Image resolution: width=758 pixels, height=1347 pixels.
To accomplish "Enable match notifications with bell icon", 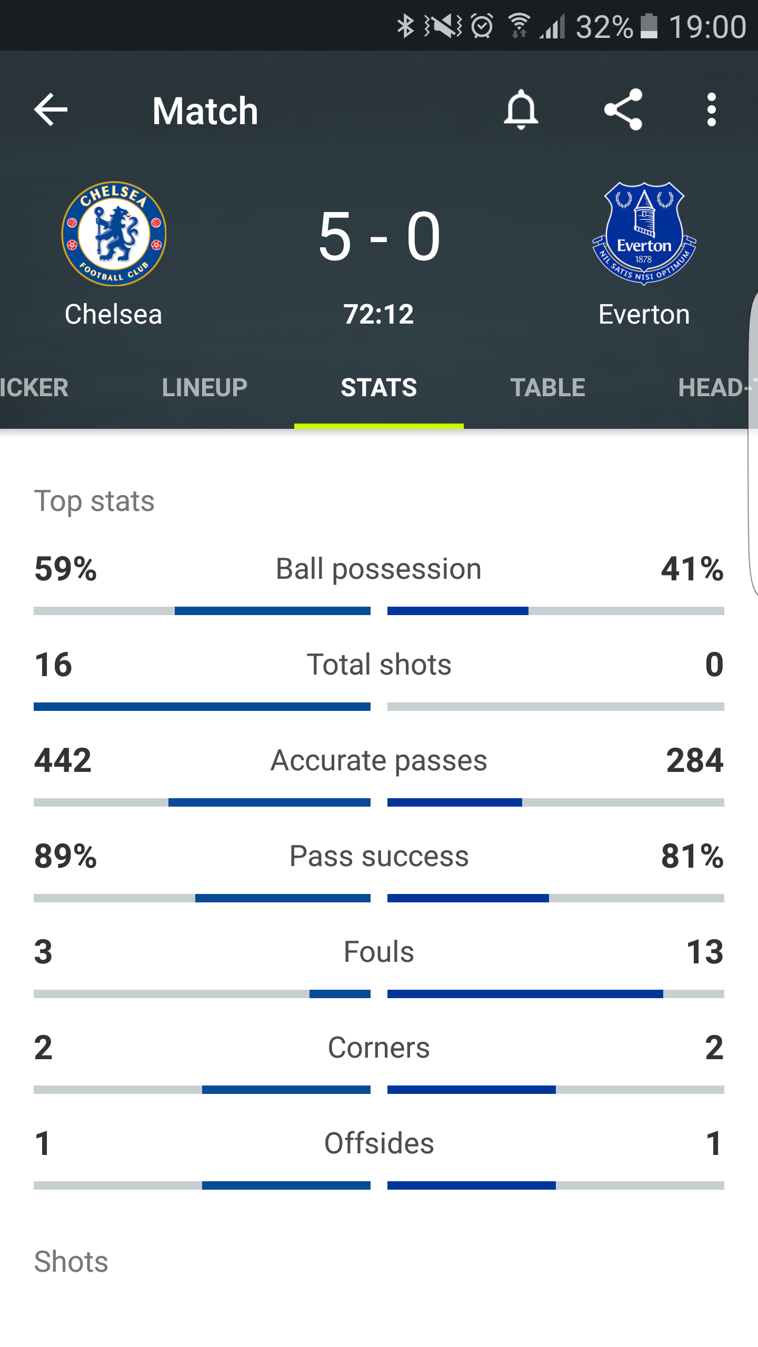I will coord(521,110).
